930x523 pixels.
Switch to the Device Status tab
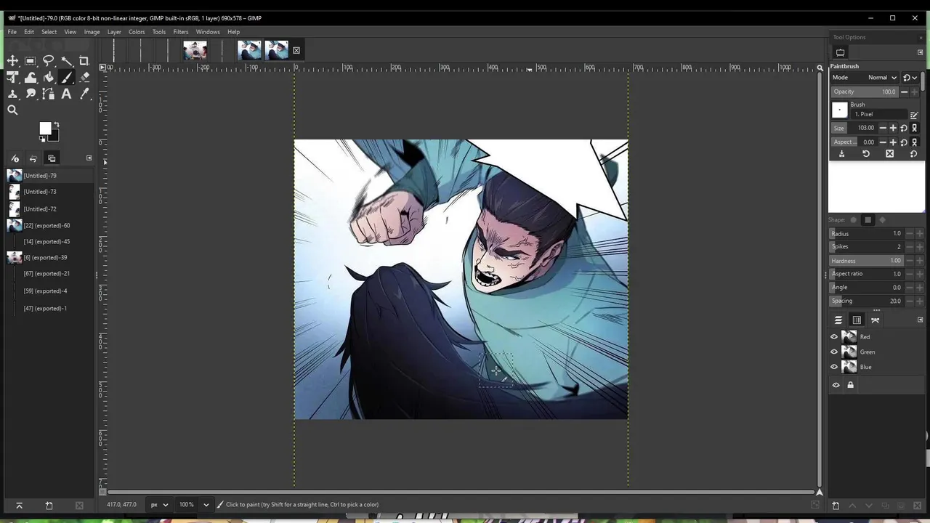click(15, 158)
